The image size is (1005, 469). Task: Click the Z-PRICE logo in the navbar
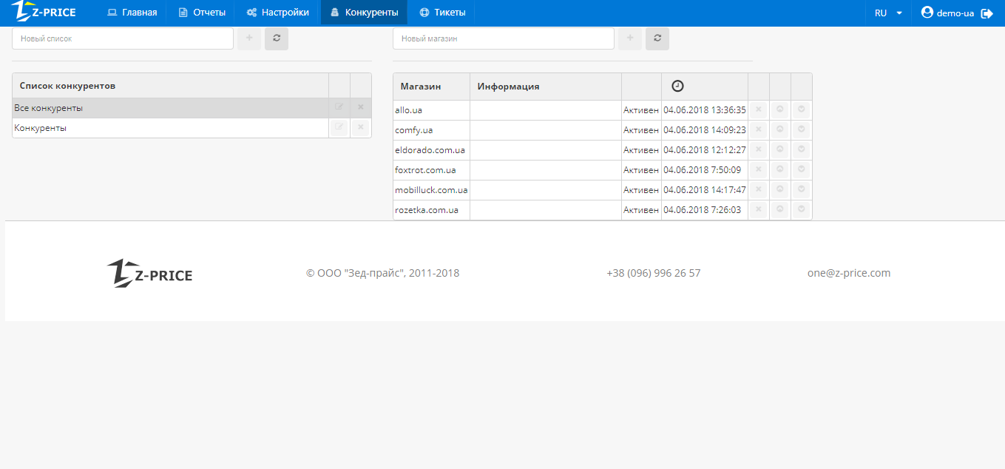44,12
